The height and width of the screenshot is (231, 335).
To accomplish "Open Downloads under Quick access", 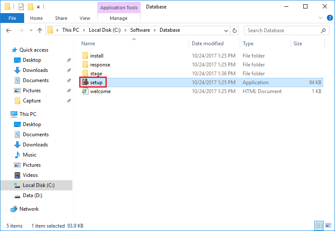I will (35, 70).
